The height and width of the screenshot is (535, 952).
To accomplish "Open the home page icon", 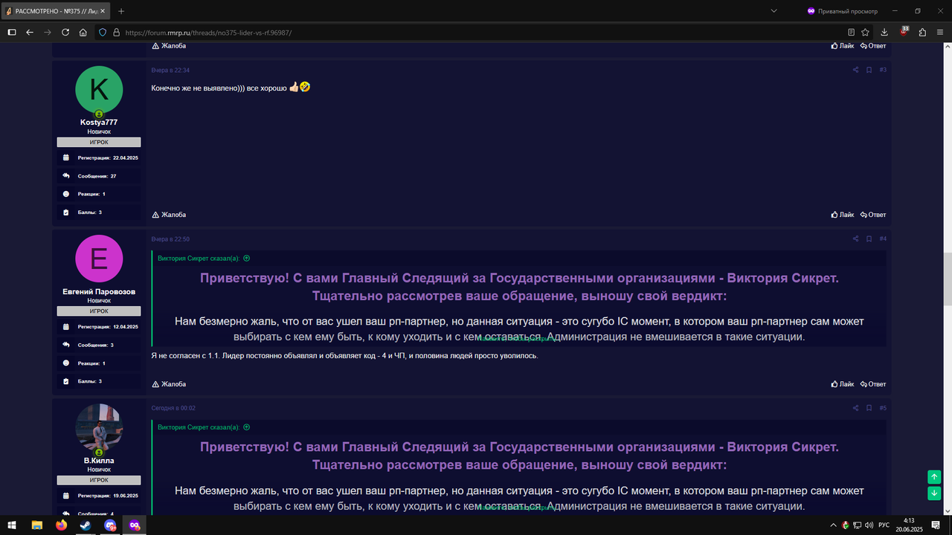I will [x=82, y=32].
